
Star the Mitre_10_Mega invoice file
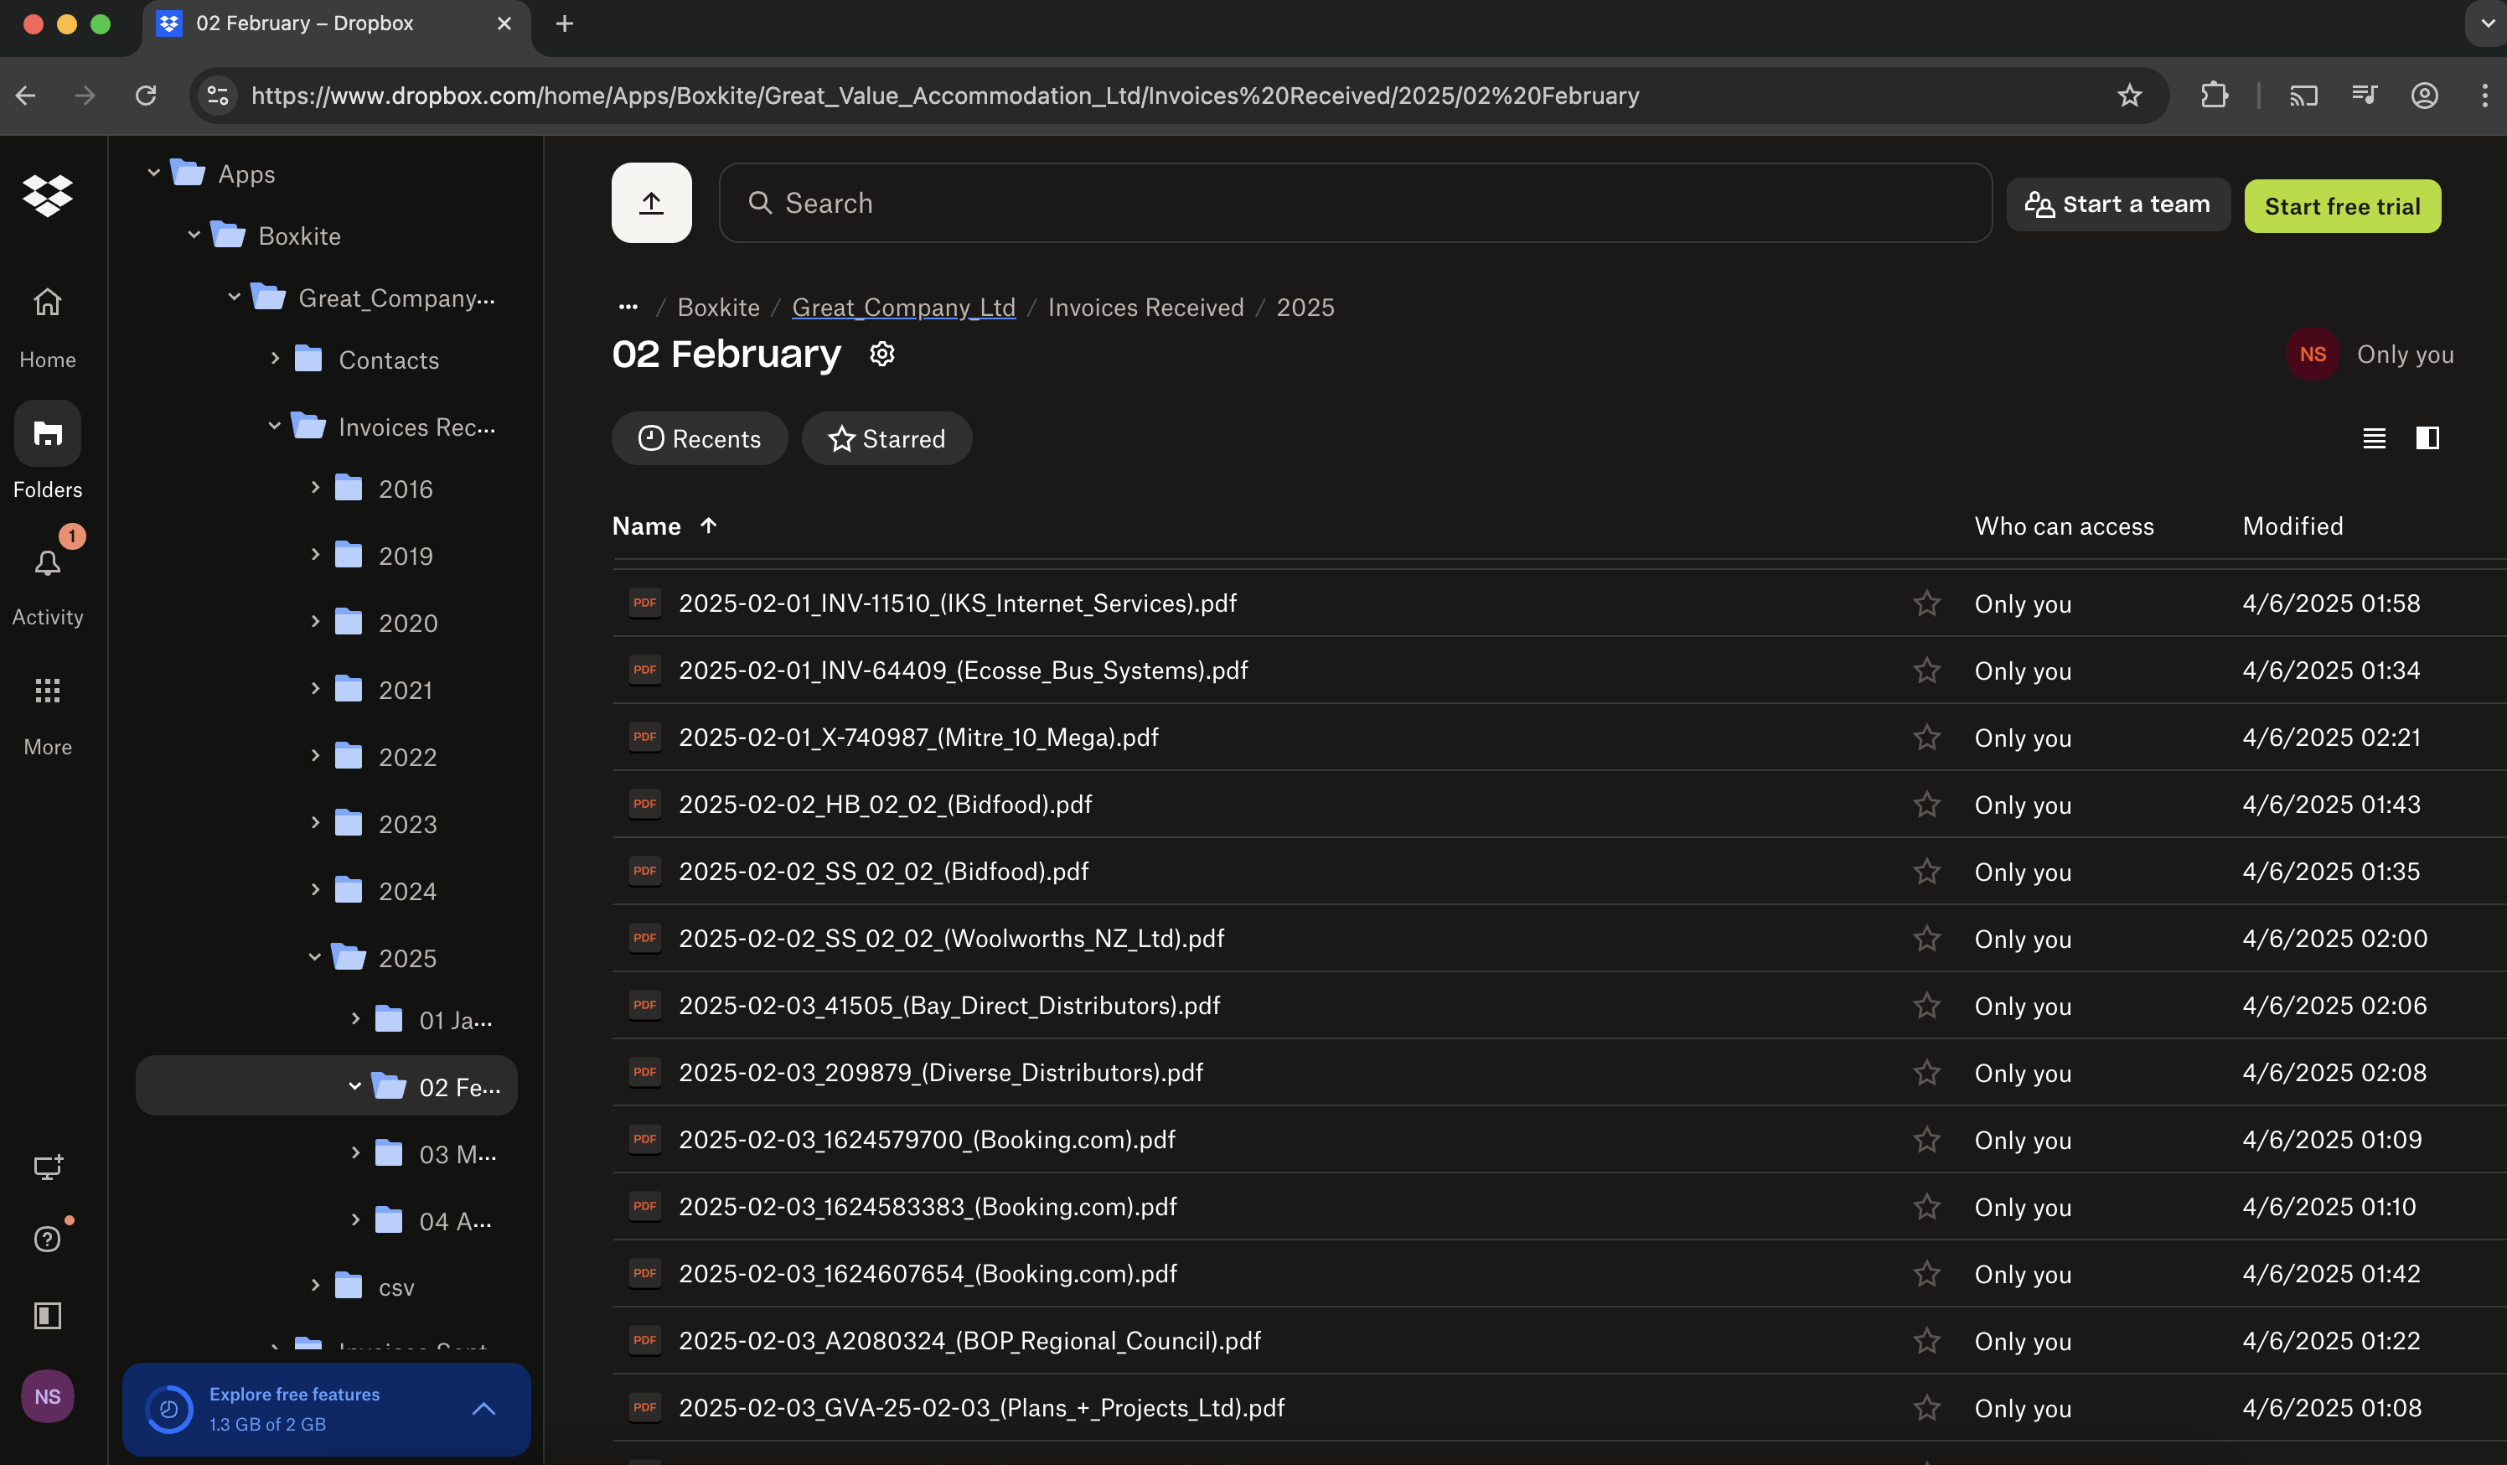1926,738
